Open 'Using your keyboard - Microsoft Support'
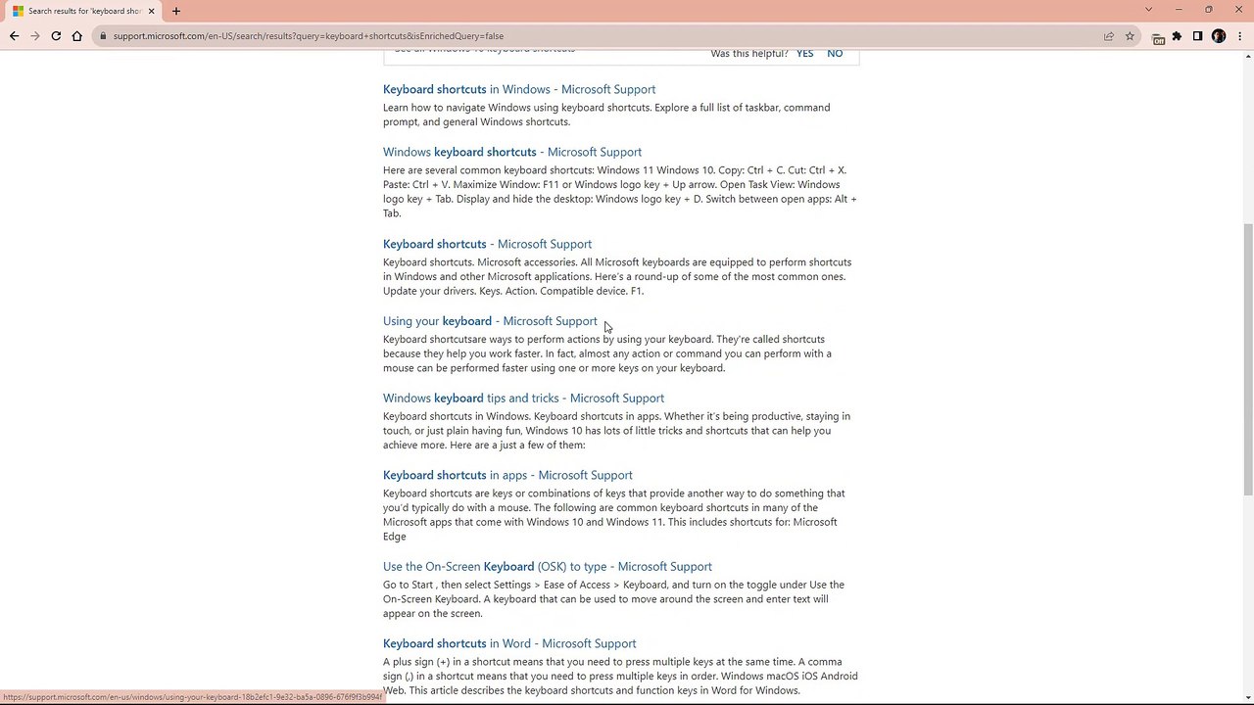The height and width of the screenshot is (705, 1254). [x=490, y=321]
